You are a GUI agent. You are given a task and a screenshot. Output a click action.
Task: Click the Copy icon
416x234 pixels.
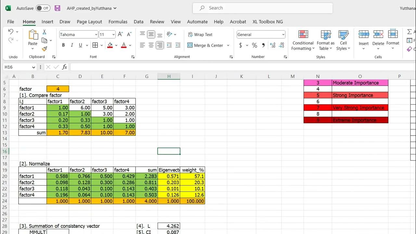[45, 40]
